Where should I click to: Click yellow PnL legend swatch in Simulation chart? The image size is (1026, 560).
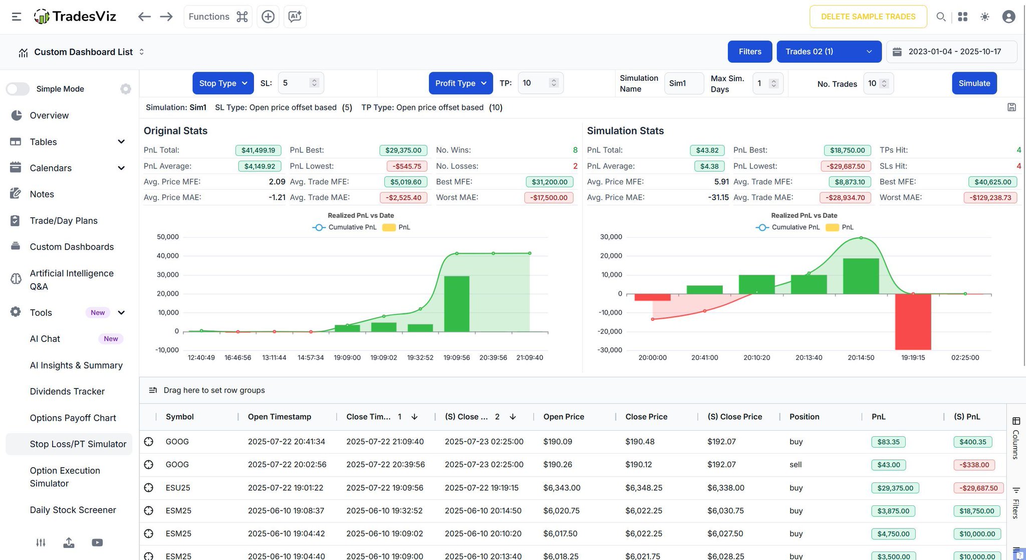click(832, 227)
